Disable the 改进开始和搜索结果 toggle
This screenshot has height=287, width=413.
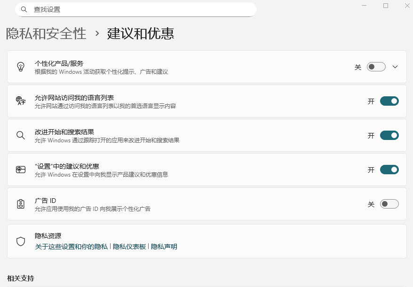(x=389, y=135)
